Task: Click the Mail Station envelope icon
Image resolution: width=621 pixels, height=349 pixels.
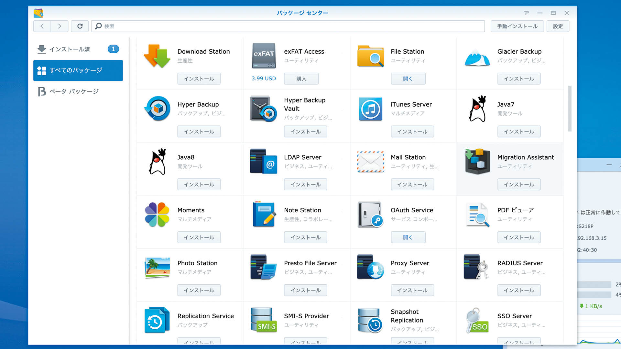Action: (x=371, y=162)
